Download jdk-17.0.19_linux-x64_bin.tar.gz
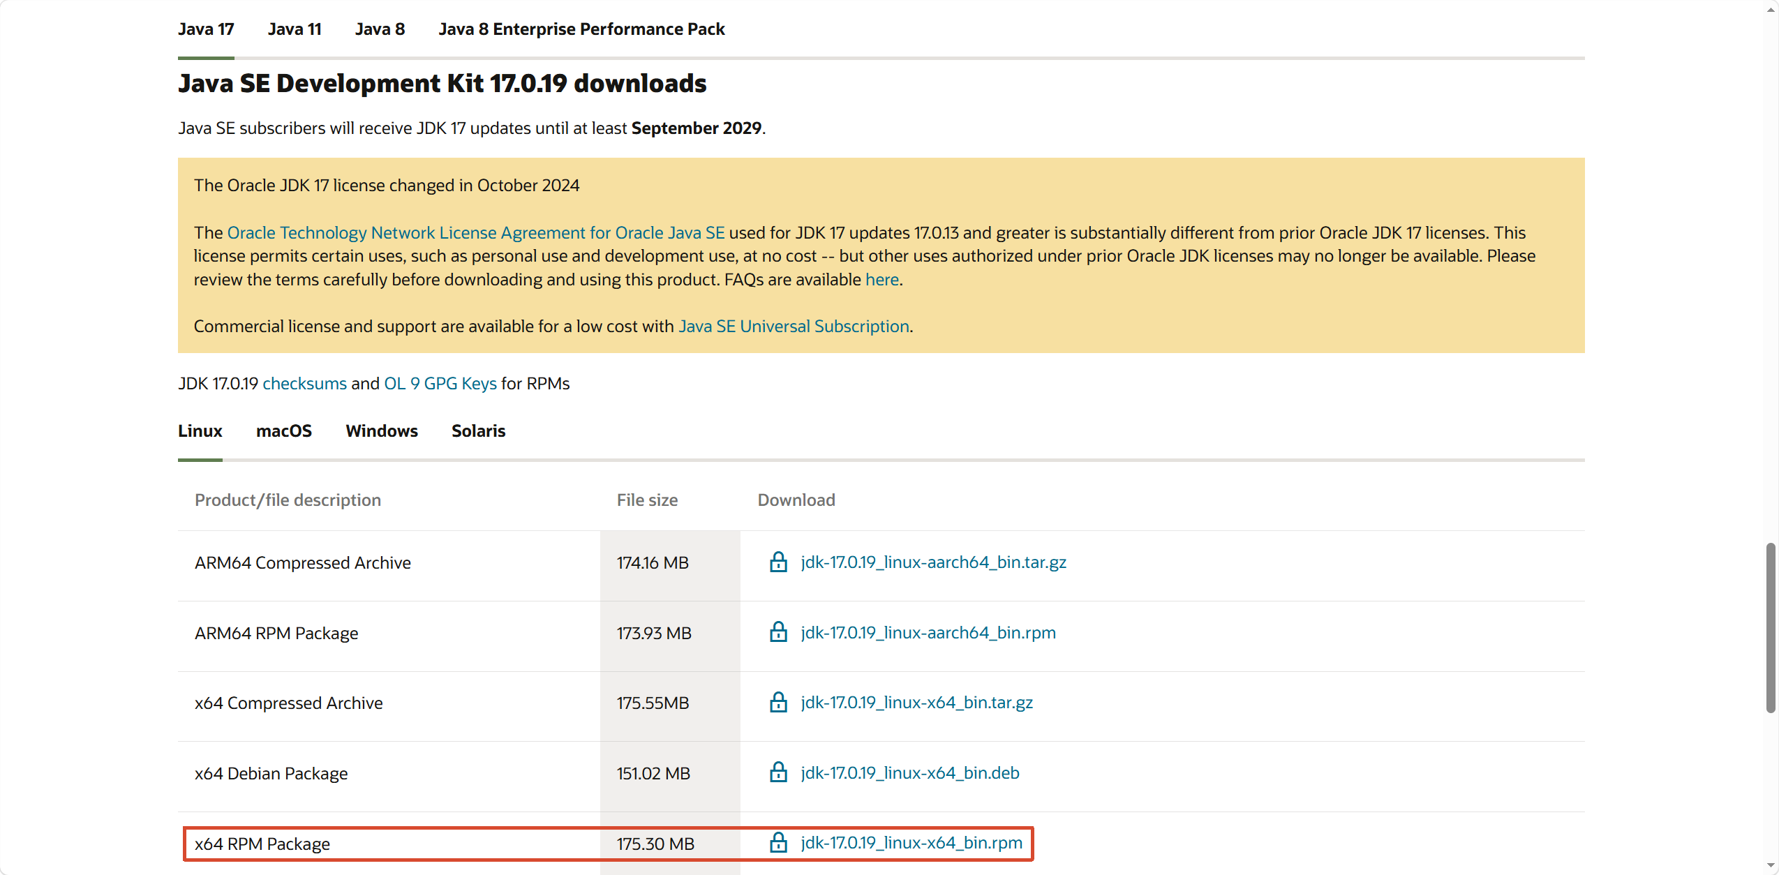Image resolution: width=1779 pixels, height=875 pixels. pos(916,703)
